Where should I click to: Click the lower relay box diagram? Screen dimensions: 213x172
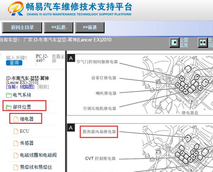pos(177,148)
